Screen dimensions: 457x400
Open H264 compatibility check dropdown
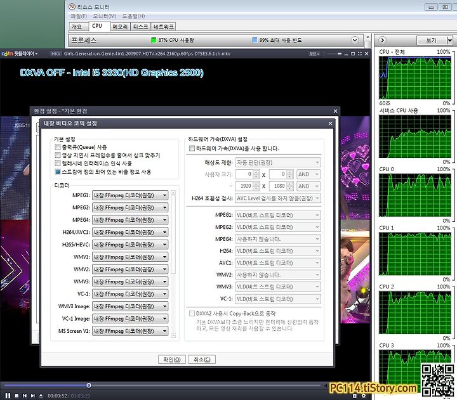[x=278, y=198]
